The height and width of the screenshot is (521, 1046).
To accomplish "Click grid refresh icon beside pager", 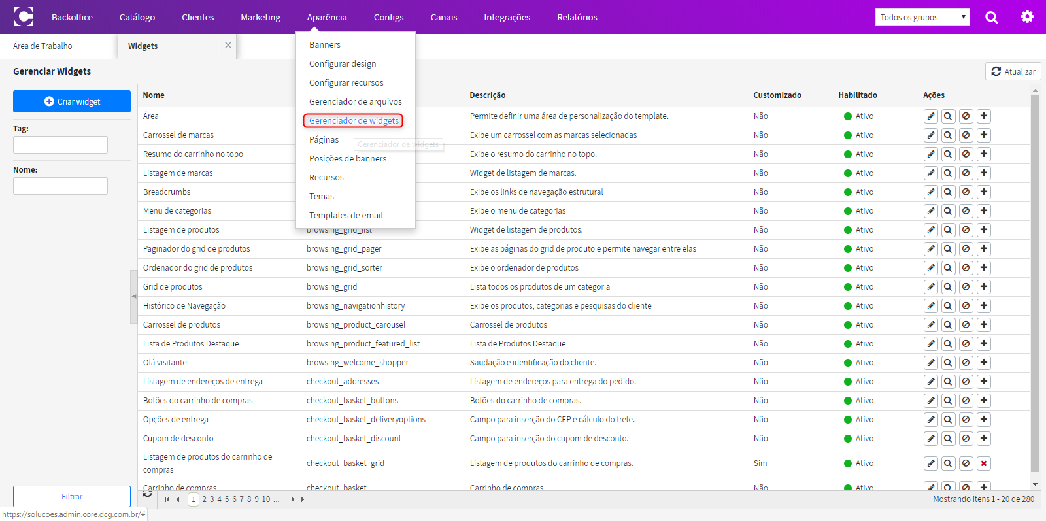I will point(148,495).
